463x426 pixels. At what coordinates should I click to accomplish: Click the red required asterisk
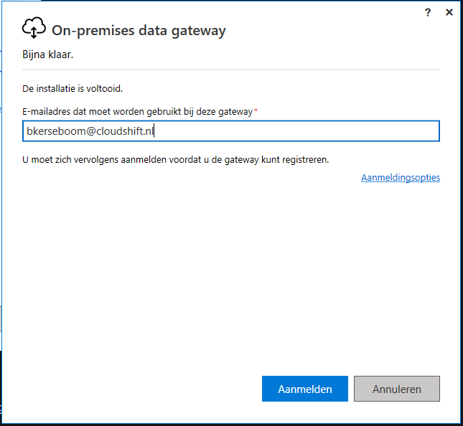tap(256, 110)
